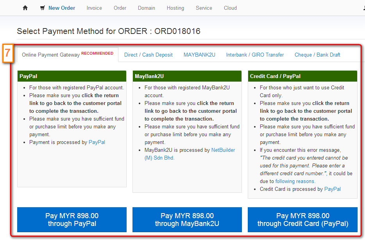Open NetBuilder (M) Sdn Bhd link
The height and width of the screenshot is (240, 365).
click(x=190, y=154)
